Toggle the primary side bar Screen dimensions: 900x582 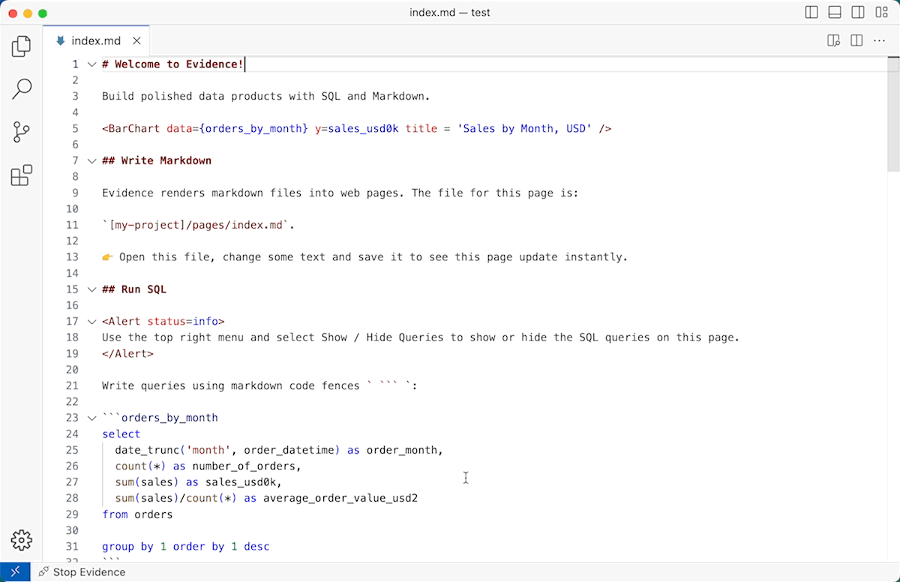point(811,13)
